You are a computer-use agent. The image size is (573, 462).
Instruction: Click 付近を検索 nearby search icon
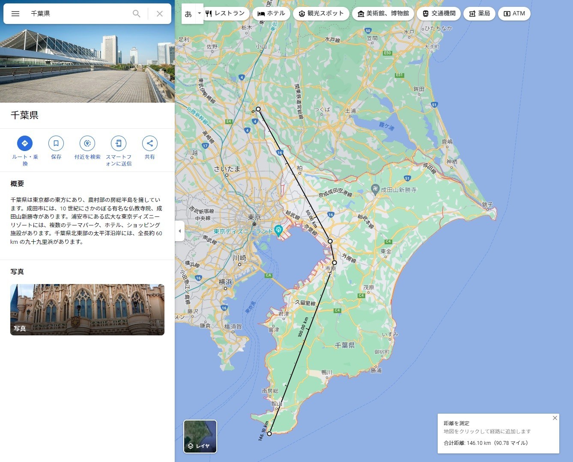[87, 143]
